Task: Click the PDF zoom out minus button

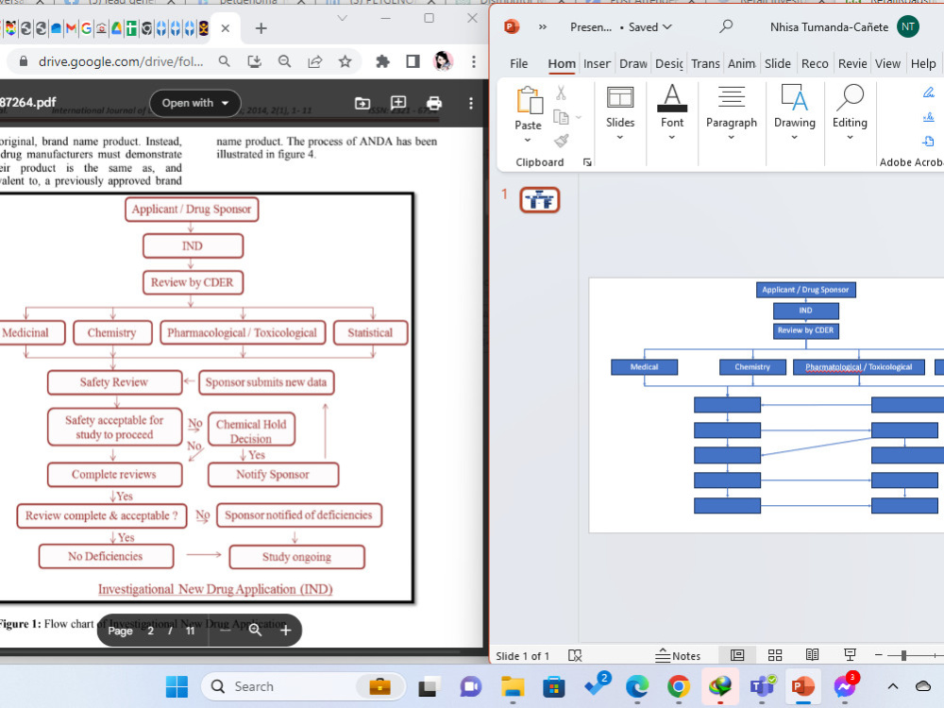Action: (x=226, y=630)
